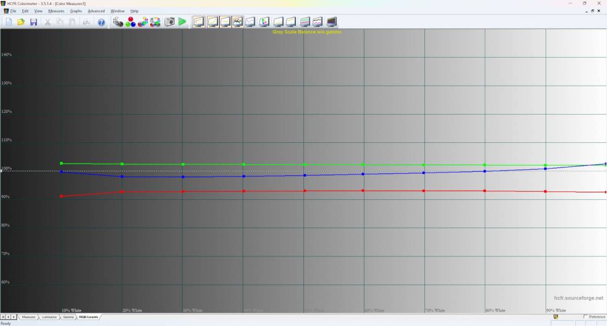
Task: Enable the Reference checkbox
Action: (x=585, y=317)
